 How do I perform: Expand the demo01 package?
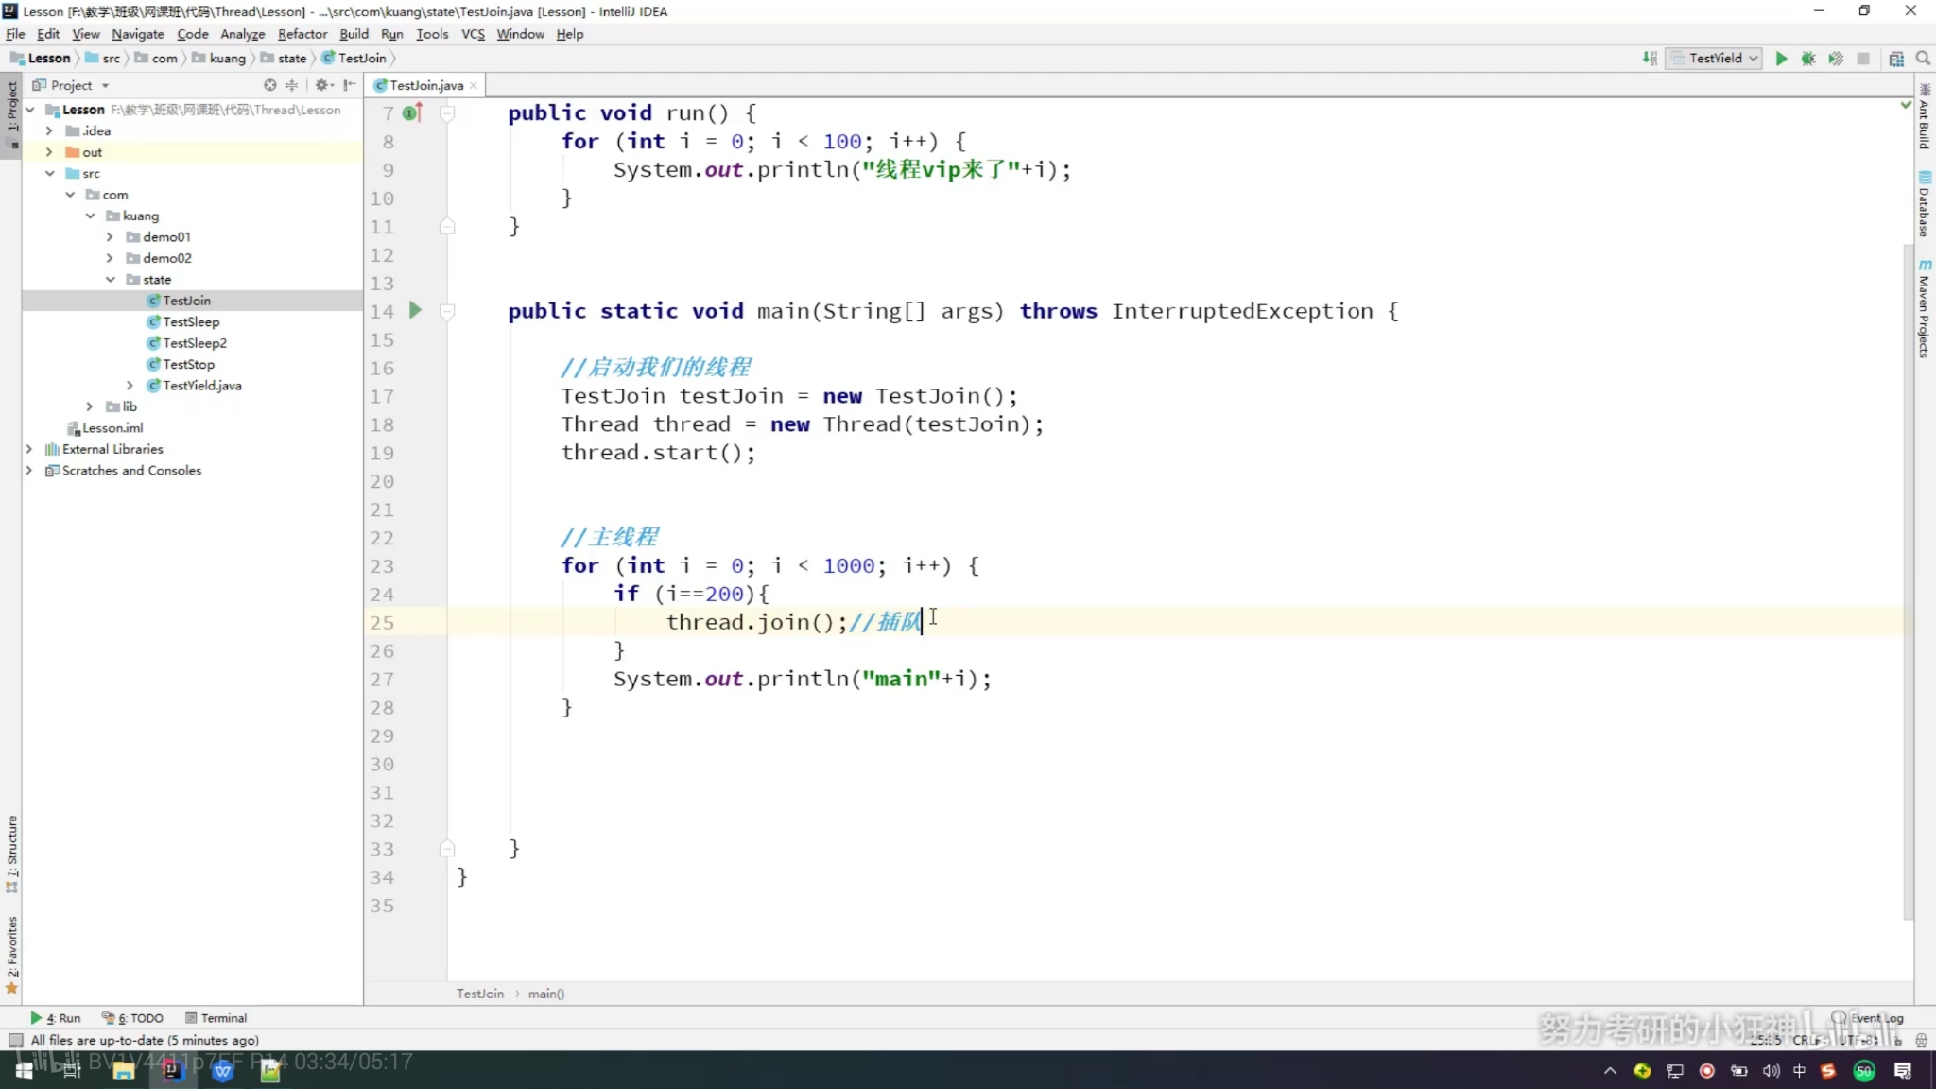[x=111, y=236]
